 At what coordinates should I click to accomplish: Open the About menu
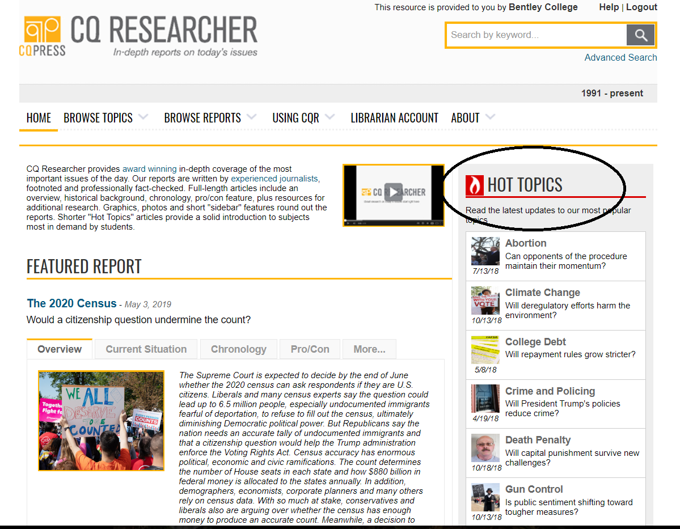pyautogui.click(x=465, y=118)
